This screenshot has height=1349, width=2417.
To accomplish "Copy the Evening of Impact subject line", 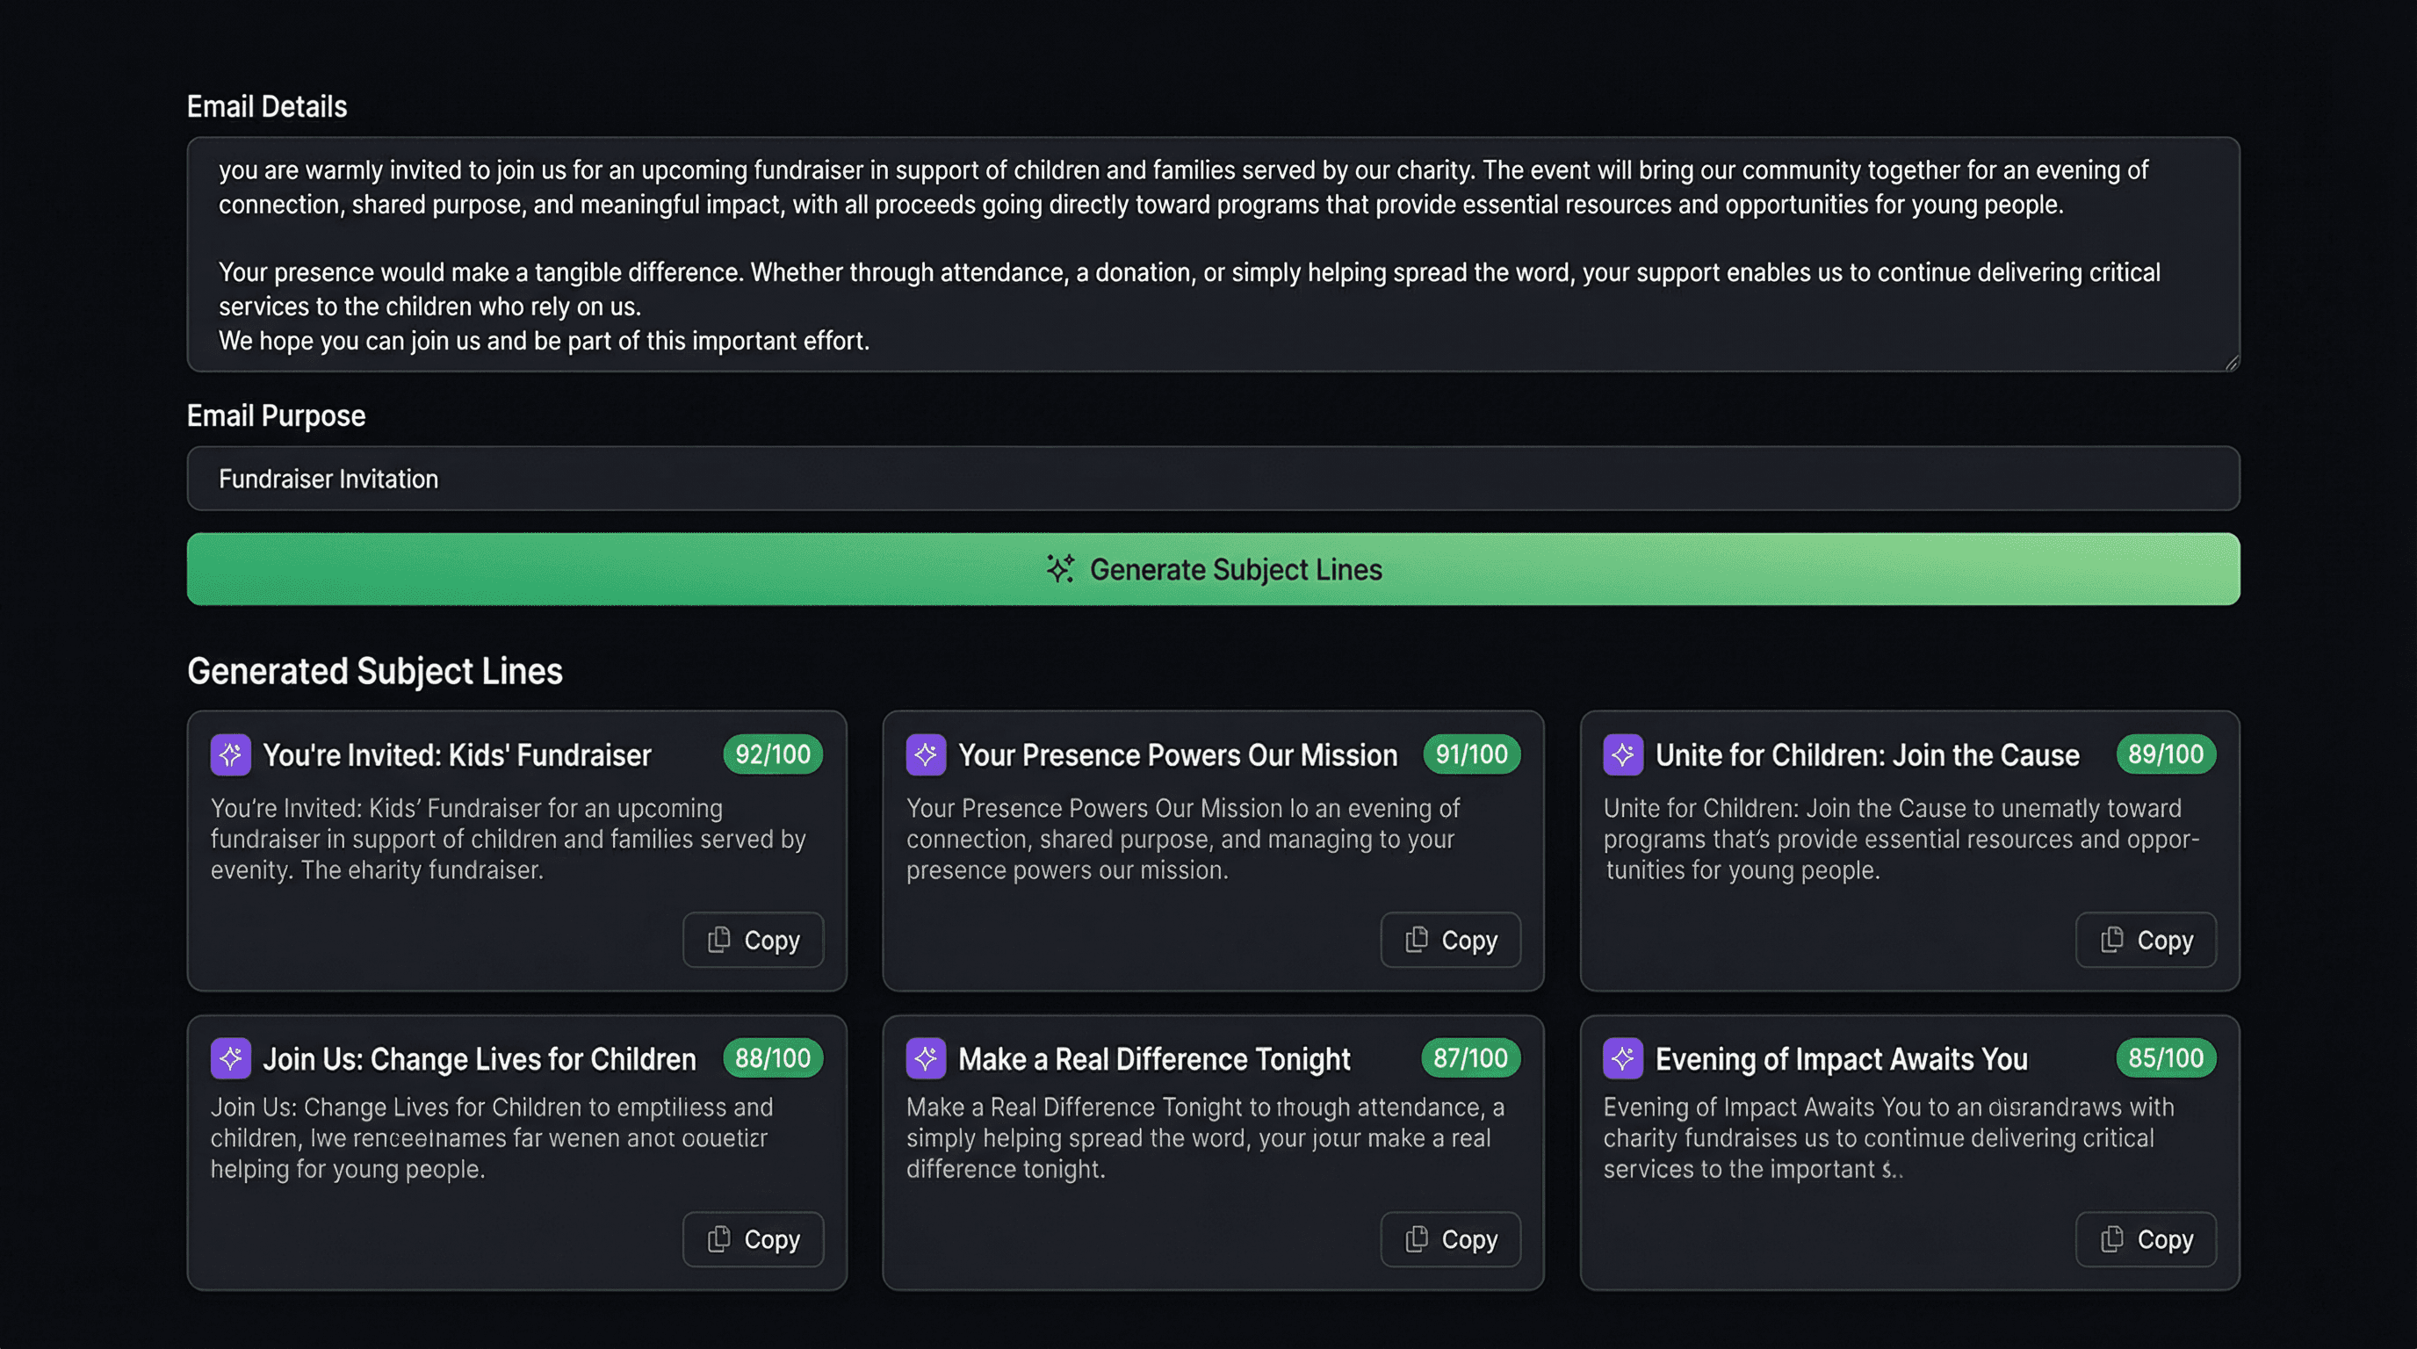I will click(2146, 1238).
